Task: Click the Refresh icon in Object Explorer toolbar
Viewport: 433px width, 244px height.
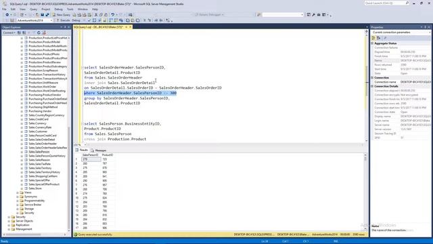Action: tap(39, 33)
